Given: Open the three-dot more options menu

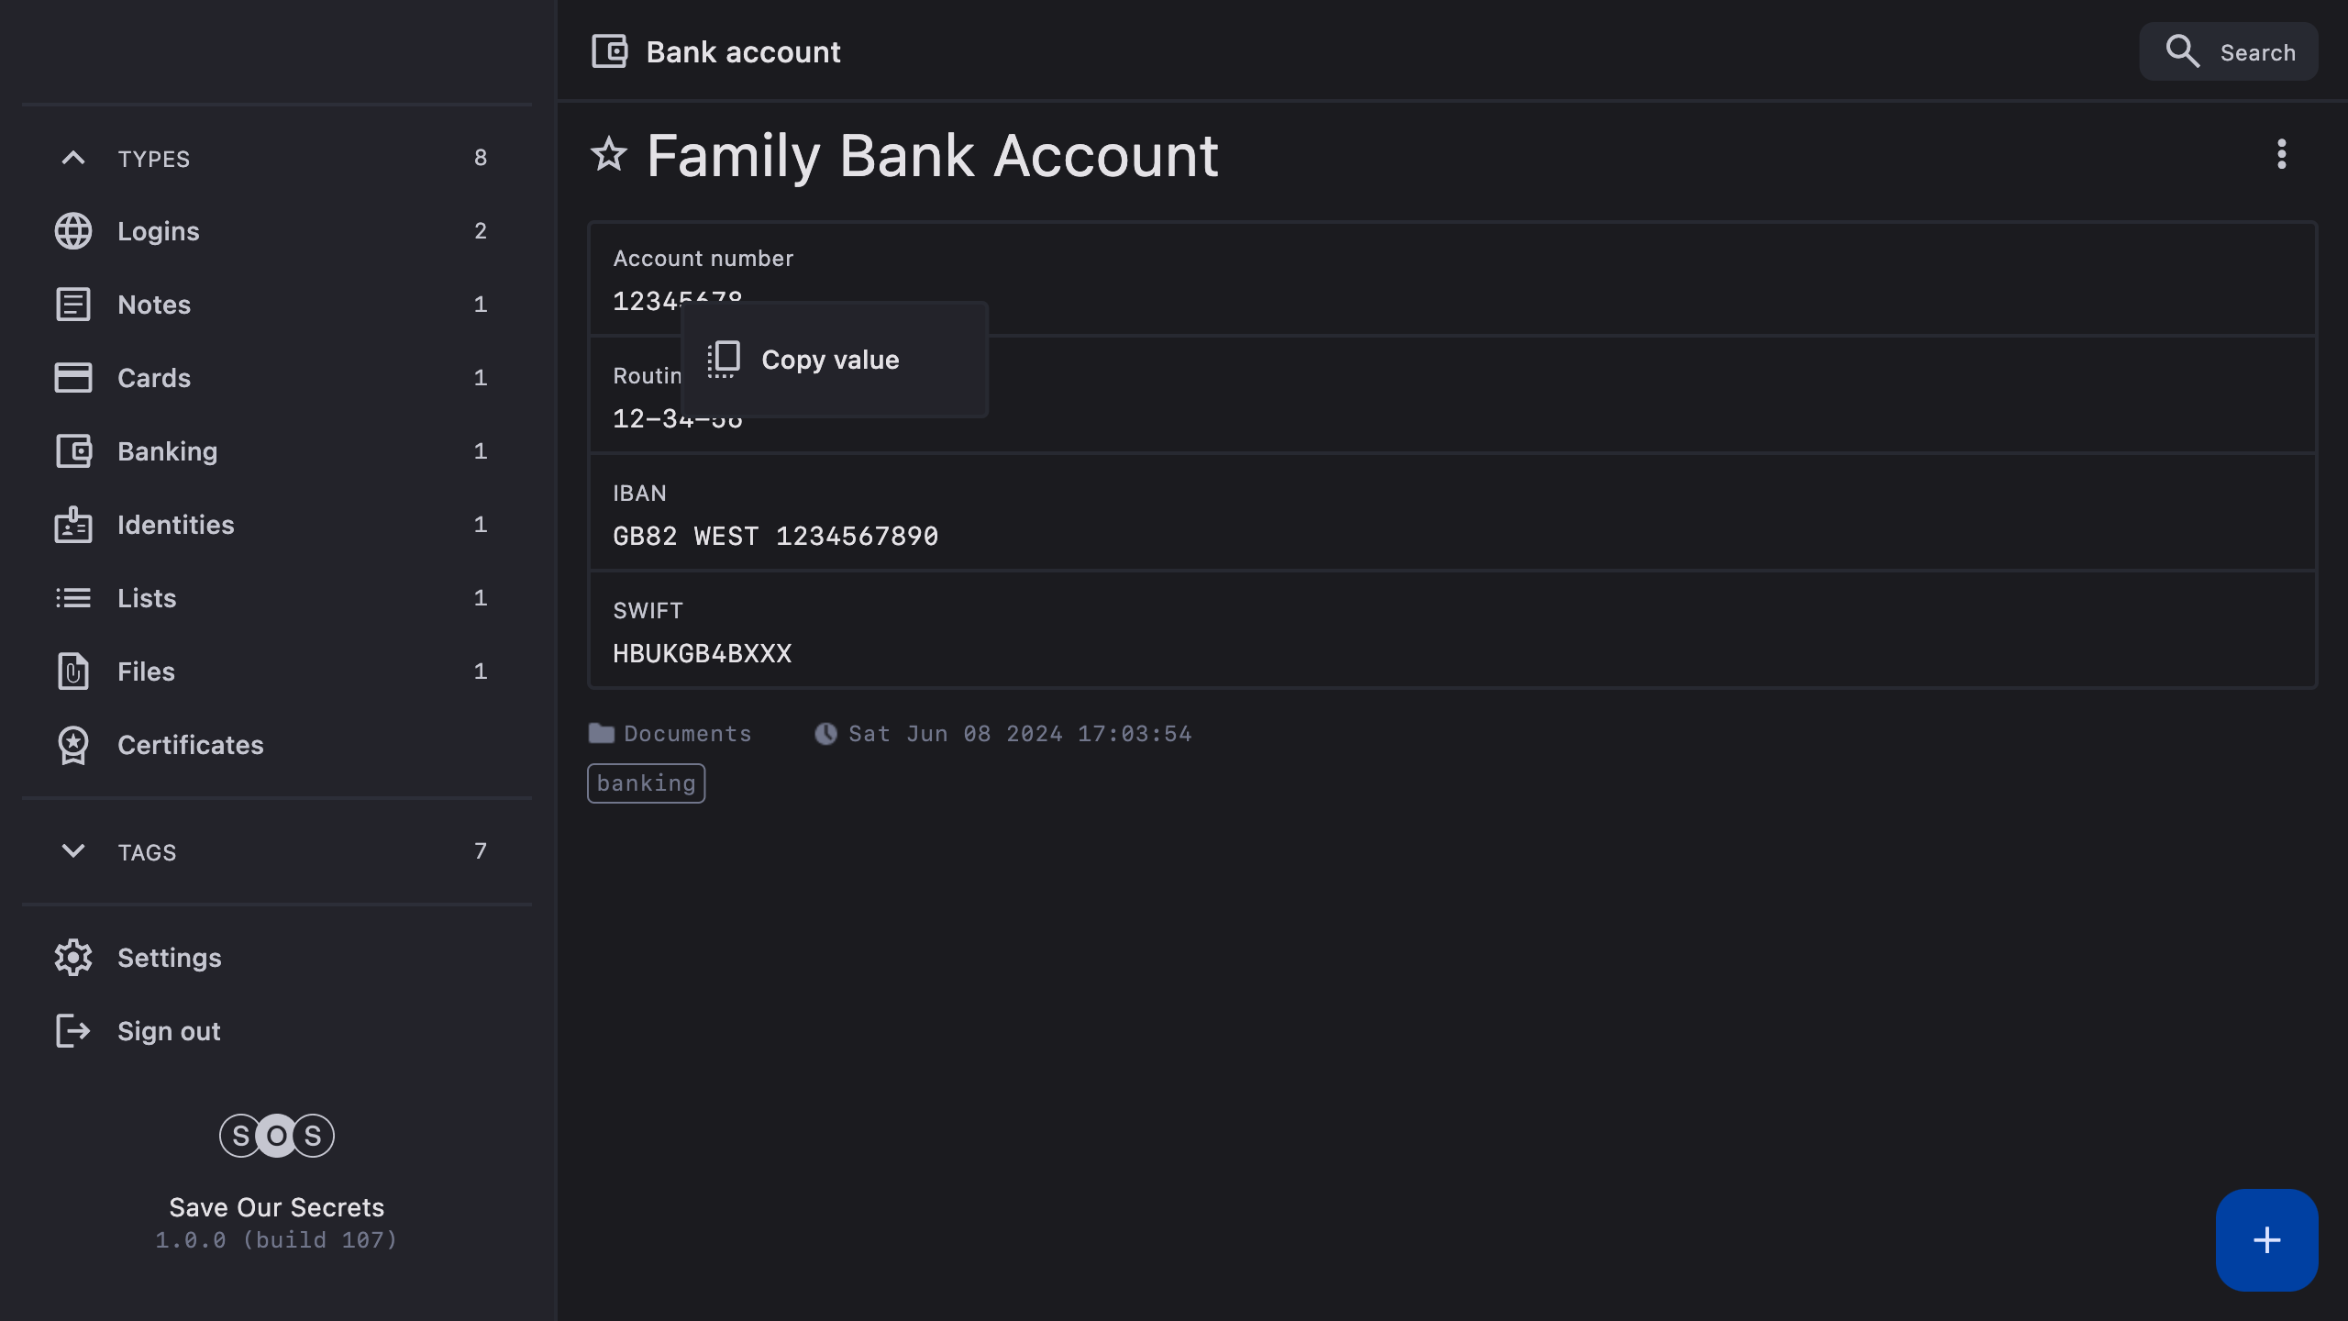Looking at the screenshot, I should point(2281,154).
